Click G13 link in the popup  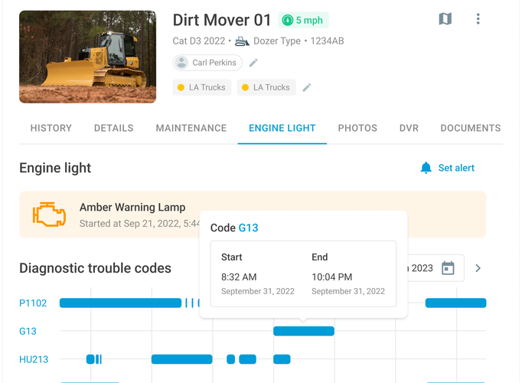tap(248, 228)
